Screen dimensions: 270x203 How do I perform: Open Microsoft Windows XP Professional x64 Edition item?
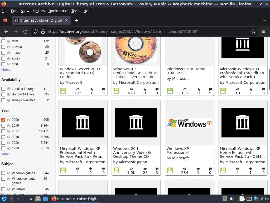[x=242, y=73]
